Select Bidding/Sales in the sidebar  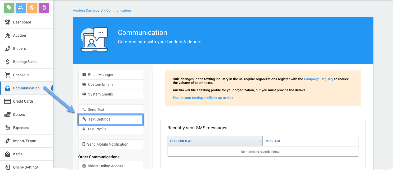pos(25,62)
